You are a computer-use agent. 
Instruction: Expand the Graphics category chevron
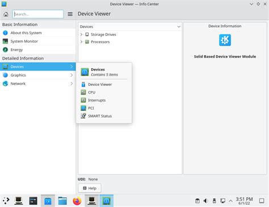(x=72, y=75)
